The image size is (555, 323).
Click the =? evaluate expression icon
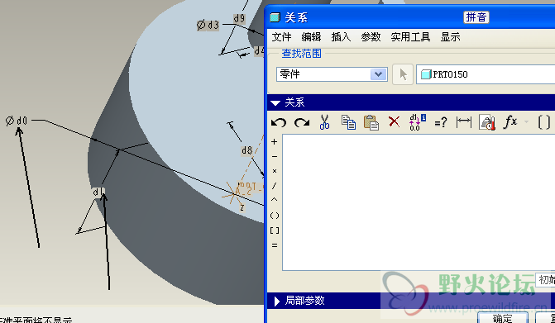pyautogui.click(x=441, y=122)
